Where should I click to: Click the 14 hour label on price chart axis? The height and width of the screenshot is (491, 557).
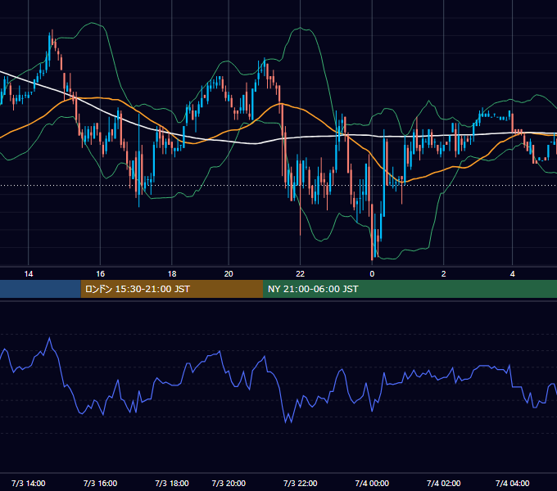pos(29,274)
